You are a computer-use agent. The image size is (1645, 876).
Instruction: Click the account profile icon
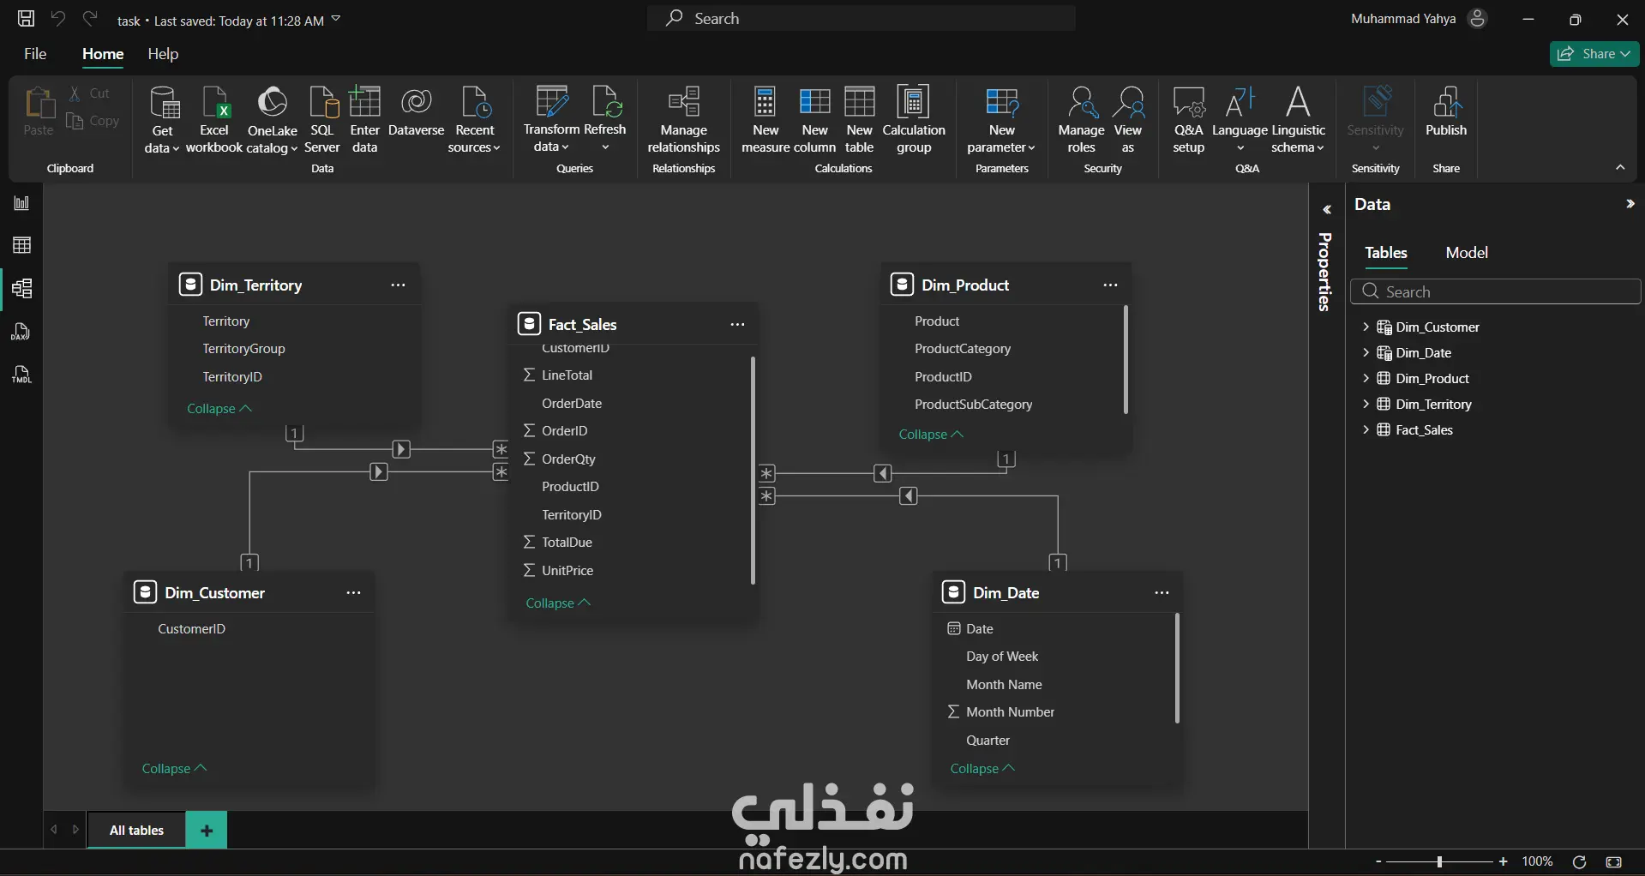click(x=1477, y=19)
